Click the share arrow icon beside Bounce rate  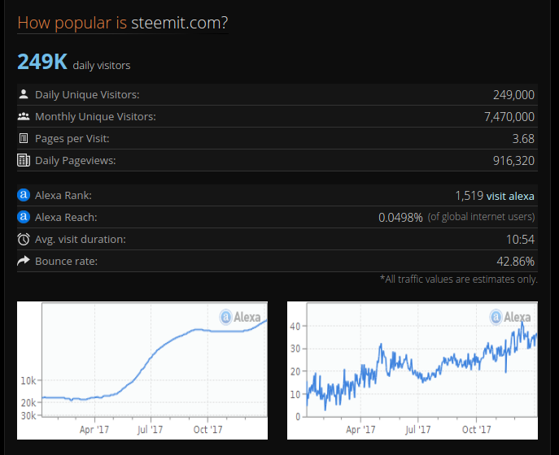tap(24, 261)
